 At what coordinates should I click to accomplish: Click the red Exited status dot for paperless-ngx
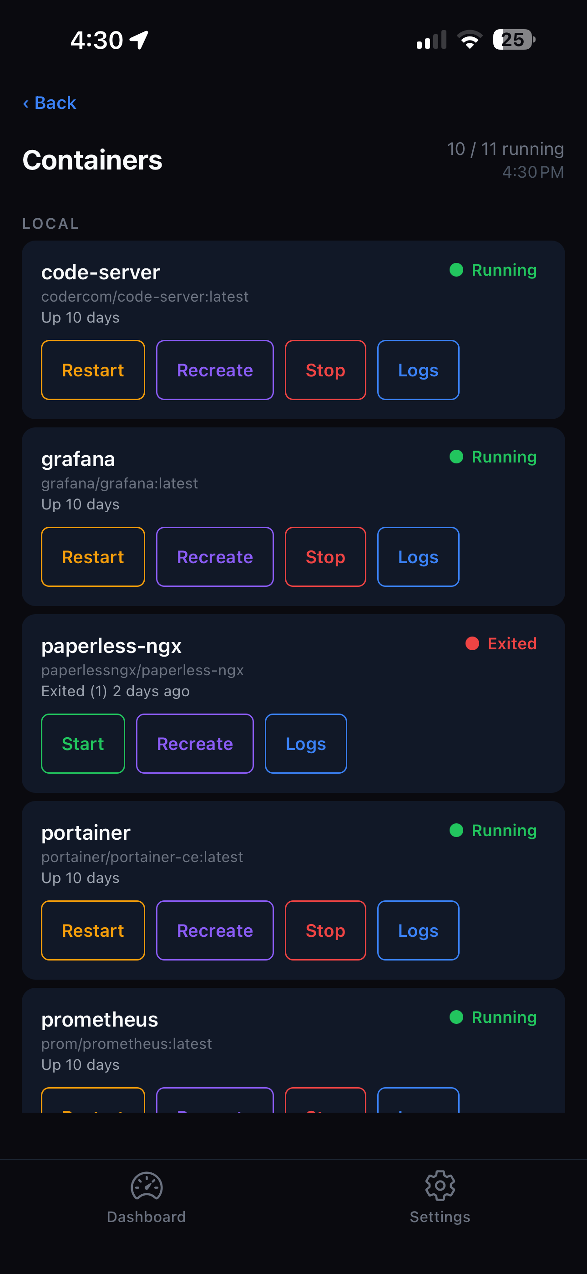point(473,643)
